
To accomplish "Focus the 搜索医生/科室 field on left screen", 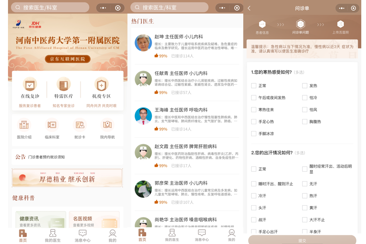I will [x=50, y=8].
